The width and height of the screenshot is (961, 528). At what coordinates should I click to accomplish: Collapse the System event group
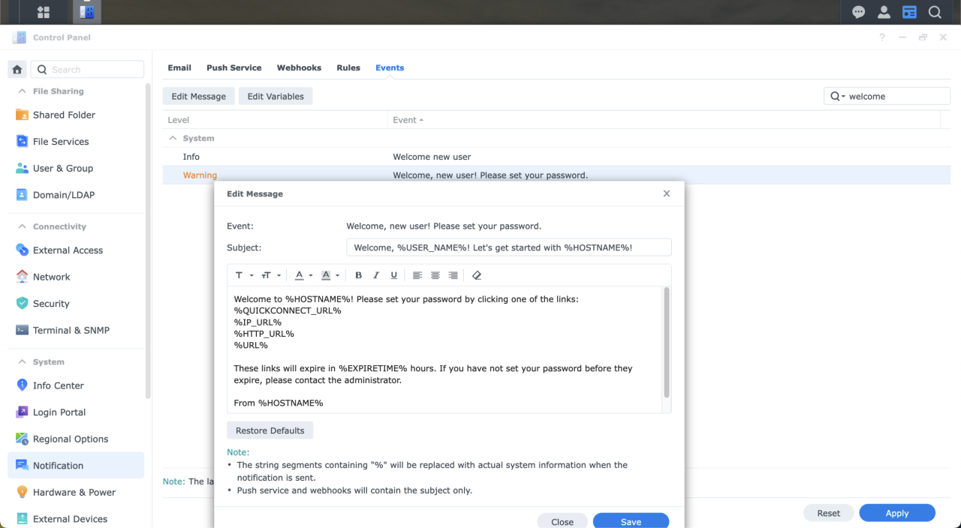pyautogui.click(x=172, y=138)
